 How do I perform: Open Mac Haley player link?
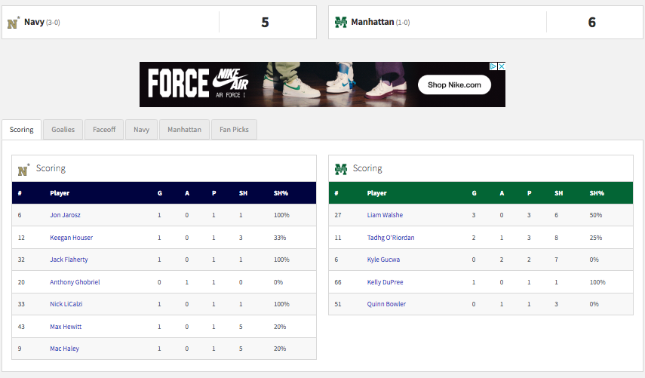coord(65,349)
